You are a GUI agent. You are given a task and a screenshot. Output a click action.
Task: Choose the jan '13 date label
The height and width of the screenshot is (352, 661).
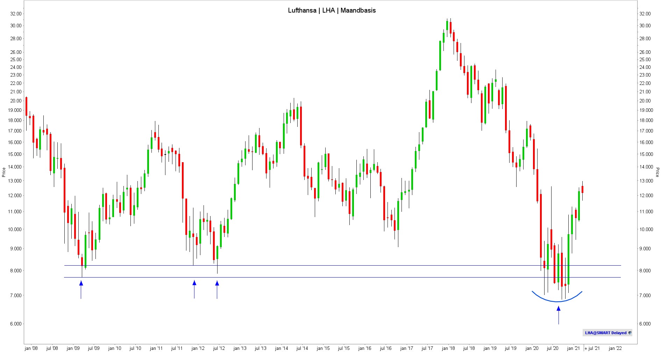tap(240, 348)
